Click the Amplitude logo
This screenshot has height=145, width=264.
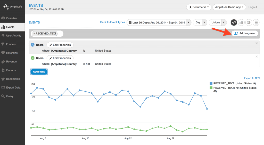click(12, 7)
